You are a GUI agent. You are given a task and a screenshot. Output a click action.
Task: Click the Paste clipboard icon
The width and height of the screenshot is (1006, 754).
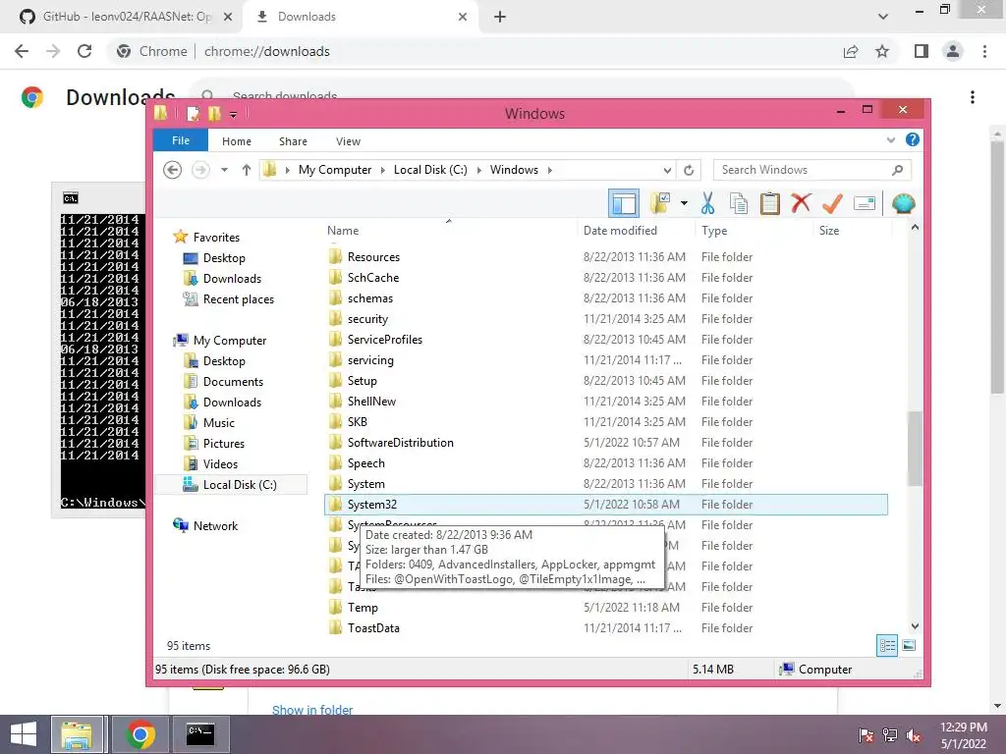pos(769,203)
